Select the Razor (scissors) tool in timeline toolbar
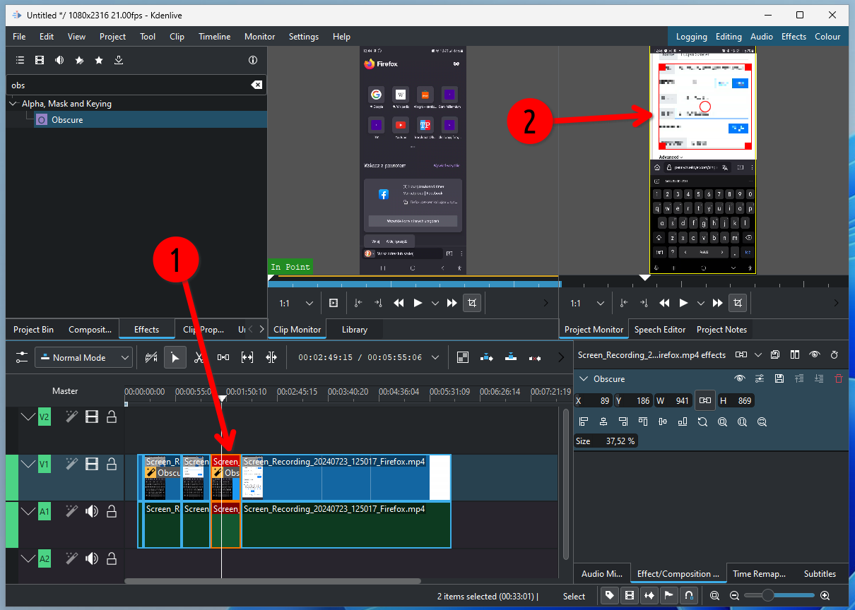Viewport: 855px width, 610px height. [x=199, y=358]
